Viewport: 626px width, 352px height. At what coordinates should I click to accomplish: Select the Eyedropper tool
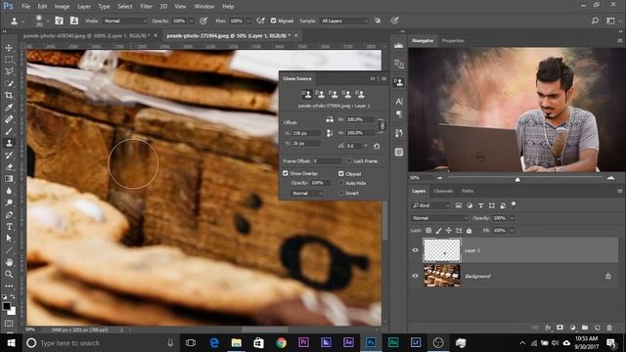coord(9,108)
